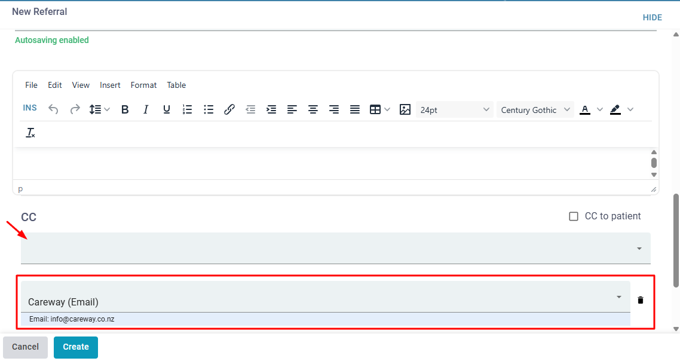Enable the CC to patient checkbox
Screen dimensions: 680x361
click(x=574, y=216)
